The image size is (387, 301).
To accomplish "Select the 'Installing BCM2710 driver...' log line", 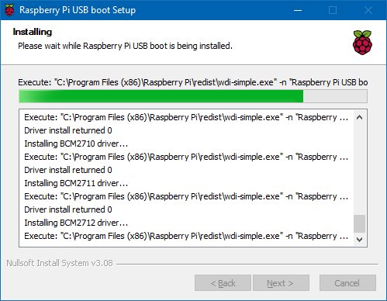I will pos(76,144).
